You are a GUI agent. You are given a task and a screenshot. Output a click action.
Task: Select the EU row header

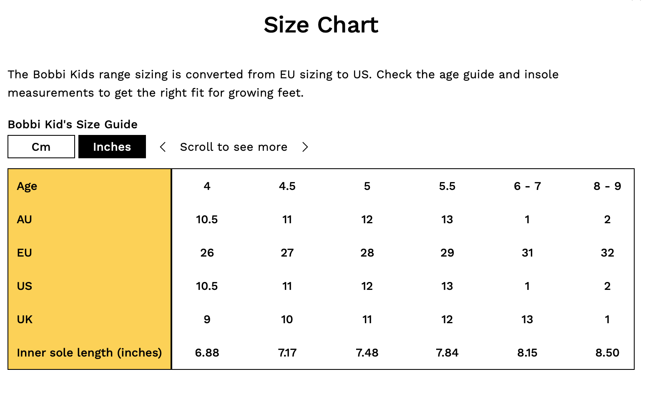coord(25,253)
